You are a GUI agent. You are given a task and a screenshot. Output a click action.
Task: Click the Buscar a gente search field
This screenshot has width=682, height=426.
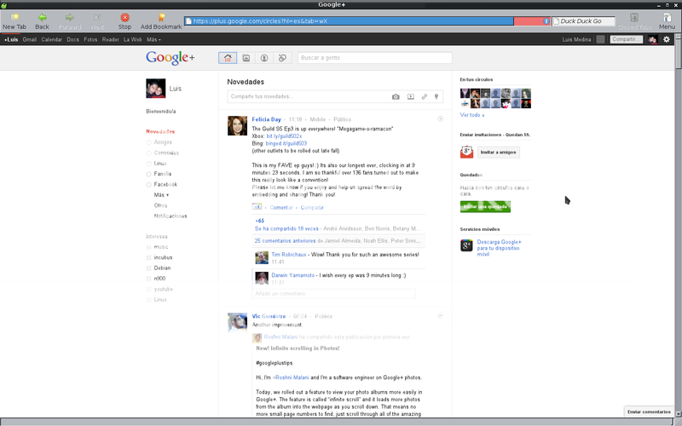(x=373, y=58)
